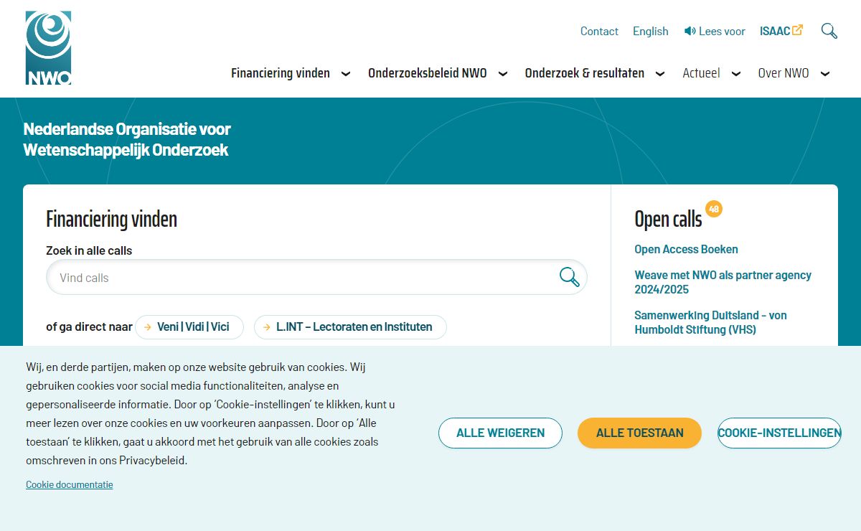Click the Financiering vinden heading in the search panel
Viewport: 861px width, 531px height.
click(111, 219)
